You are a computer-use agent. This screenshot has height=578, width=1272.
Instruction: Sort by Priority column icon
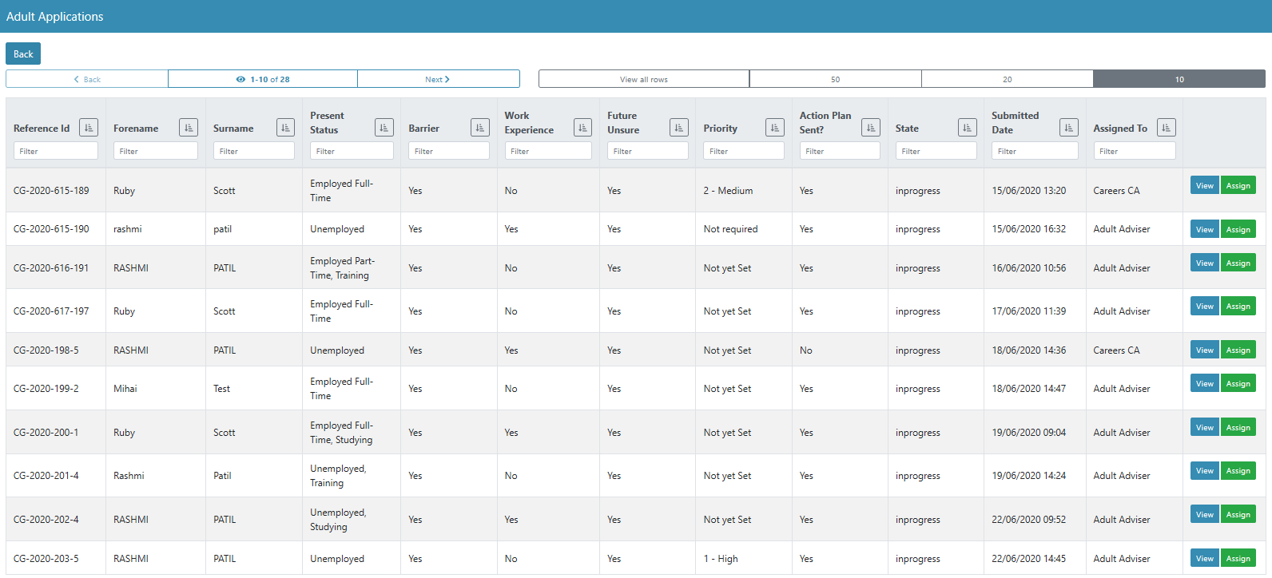pyautogui.click(x=775, y=127)
